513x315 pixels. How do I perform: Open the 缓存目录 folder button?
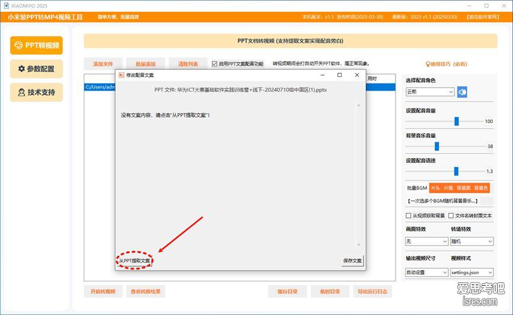tap(288, 291)
